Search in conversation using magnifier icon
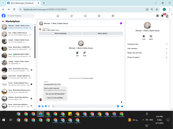The width and height of the screenshot is (173, 129). pos(151,36)
